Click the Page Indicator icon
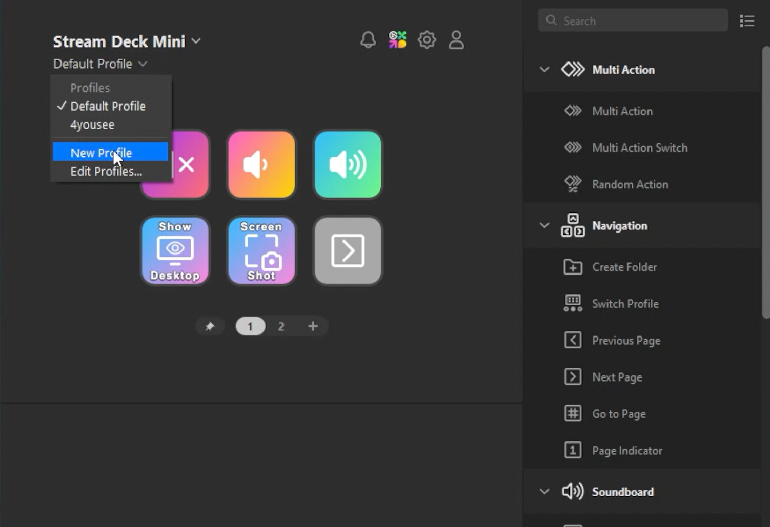This screenshot has height=527, width=770. coord(573,450)
